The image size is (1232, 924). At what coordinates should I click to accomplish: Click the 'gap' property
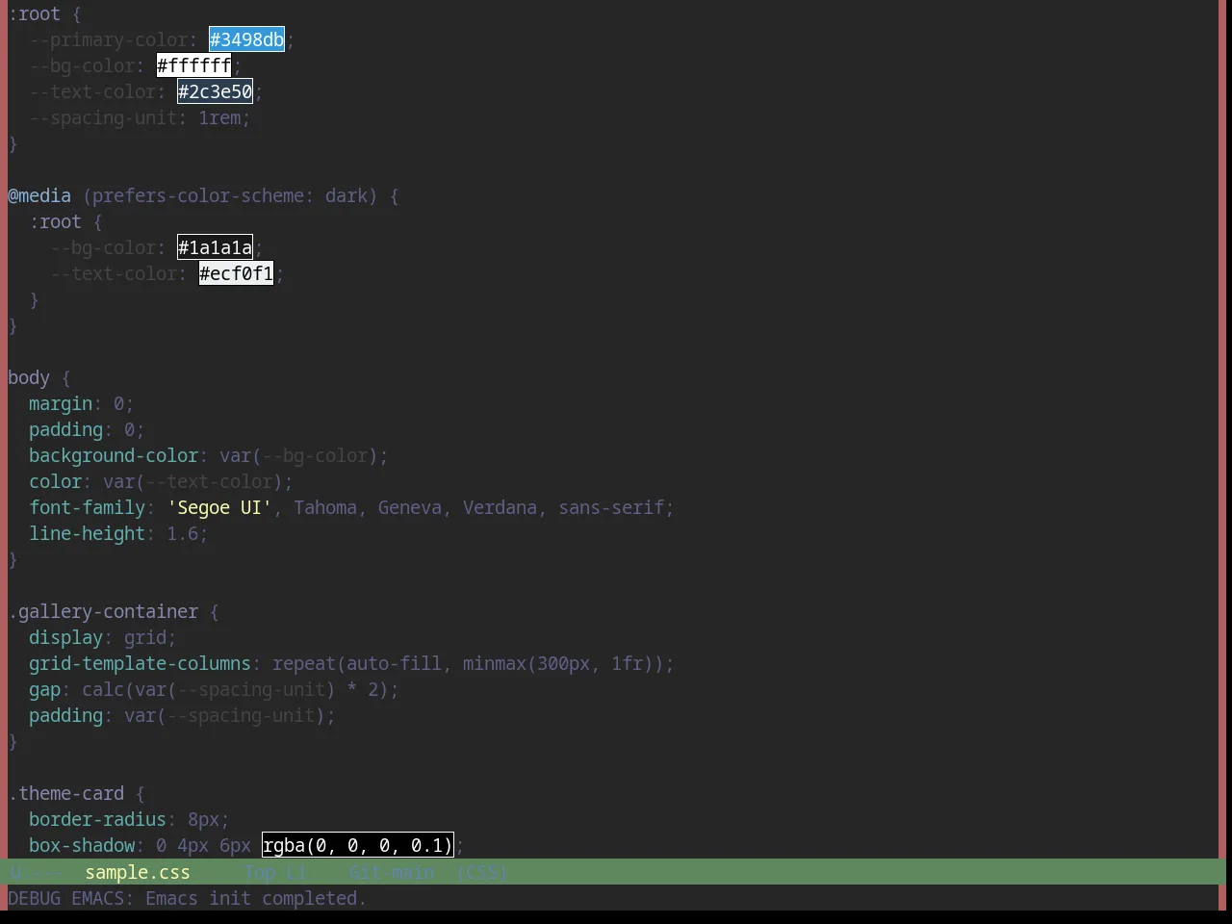44,689
